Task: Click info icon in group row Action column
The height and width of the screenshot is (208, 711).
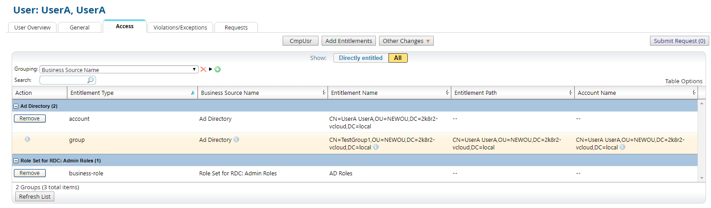Action: tap(27, 139)
